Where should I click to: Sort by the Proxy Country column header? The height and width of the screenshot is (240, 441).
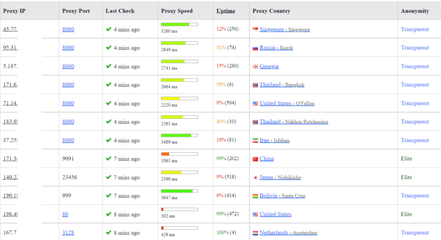click(x=272, y=11)
